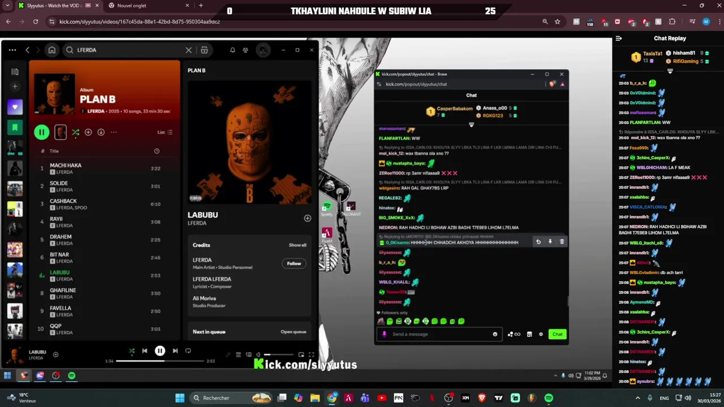Show all credits

pos(298,245)
